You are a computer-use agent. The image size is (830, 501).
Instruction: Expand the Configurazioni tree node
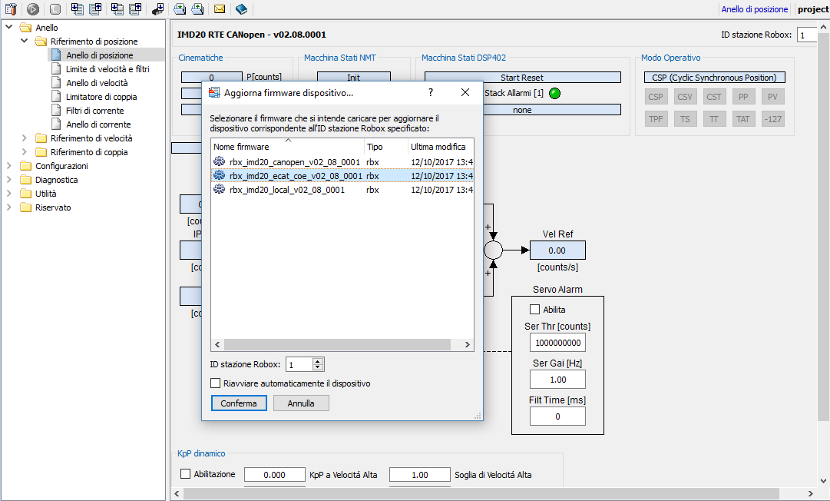pyautogui.click(x=9, y=165)
